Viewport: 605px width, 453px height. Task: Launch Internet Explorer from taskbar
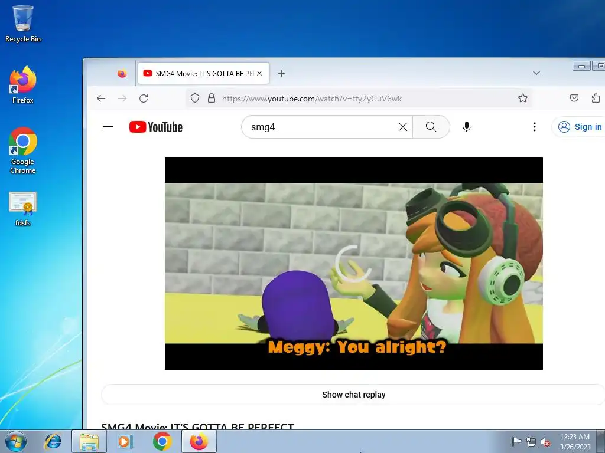tap(53, 441)
